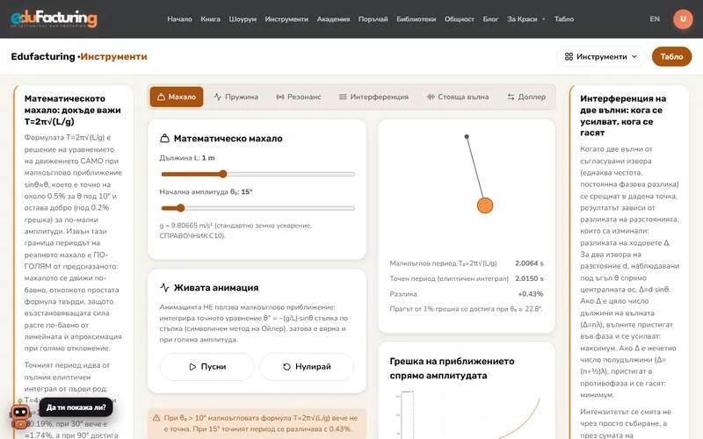Open the Поръчай page
Image resolution: width=703 pixels, height=439 pixels.
tap(373, 18)
